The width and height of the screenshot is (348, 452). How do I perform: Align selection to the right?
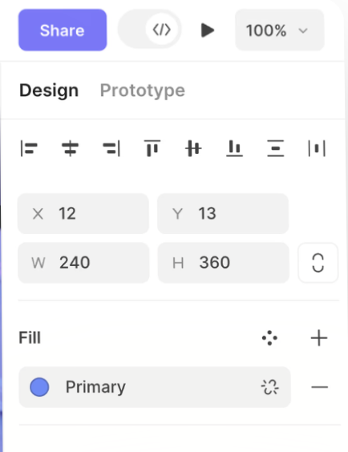(111, 148)
